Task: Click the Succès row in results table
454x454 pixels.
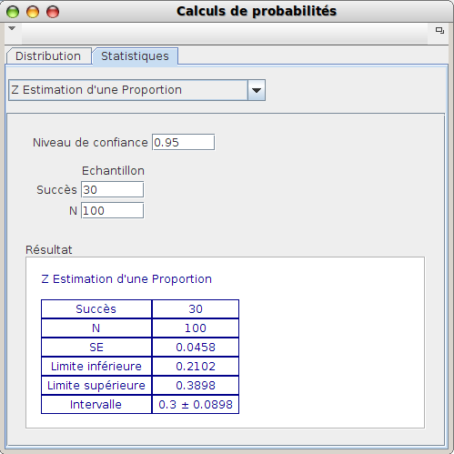Action: (x=140, y=309)
